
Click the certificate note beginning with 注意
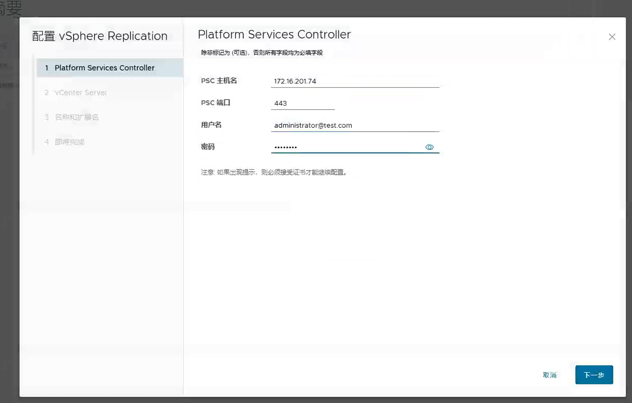[274, 172]
